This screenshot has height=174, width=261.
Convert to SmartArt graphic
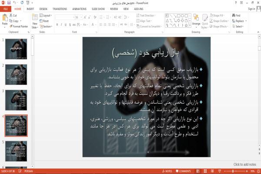[x=149, y=26]
